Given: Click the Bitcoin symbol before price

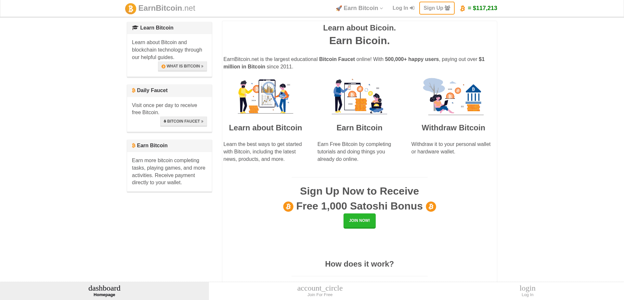Looking at the screenshot, I should point(462,8).
